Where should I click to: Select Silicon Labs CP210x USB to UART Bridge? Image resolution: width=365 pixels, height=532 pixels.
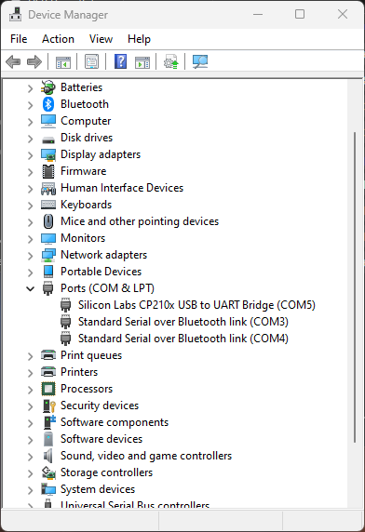tap(196, 305)
